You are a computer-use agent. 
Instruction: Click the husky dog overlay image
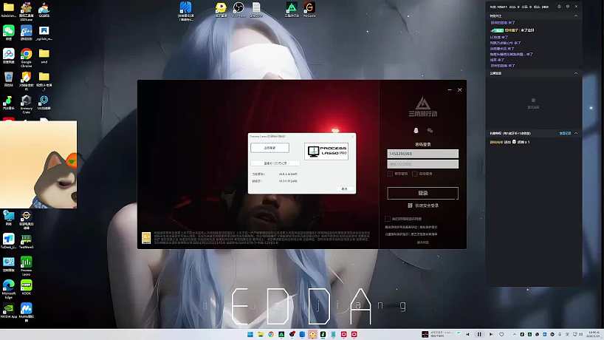click(38, 165)
